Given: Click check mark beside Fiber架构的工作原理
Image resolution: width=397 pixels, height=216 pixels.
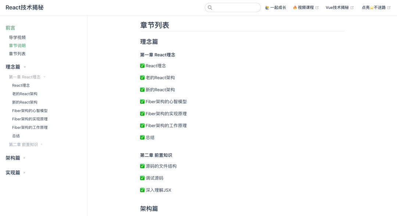Looking at the screenshot, I should (142, 125).
